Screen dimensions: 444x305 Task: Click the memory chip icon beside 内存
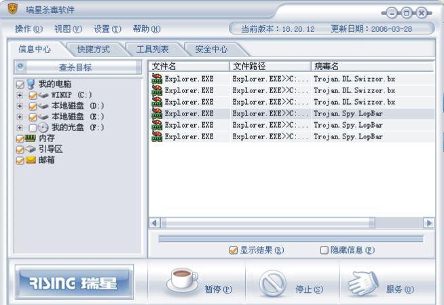pyautogui.click(x=31, y=138)
